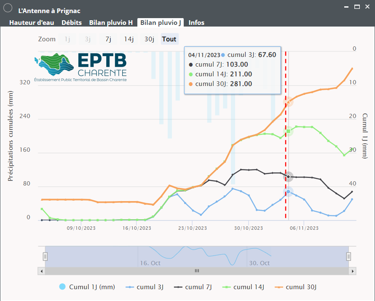
Task: Toggle the cumul 3J legend series
Action: click(x=145, y=287)
